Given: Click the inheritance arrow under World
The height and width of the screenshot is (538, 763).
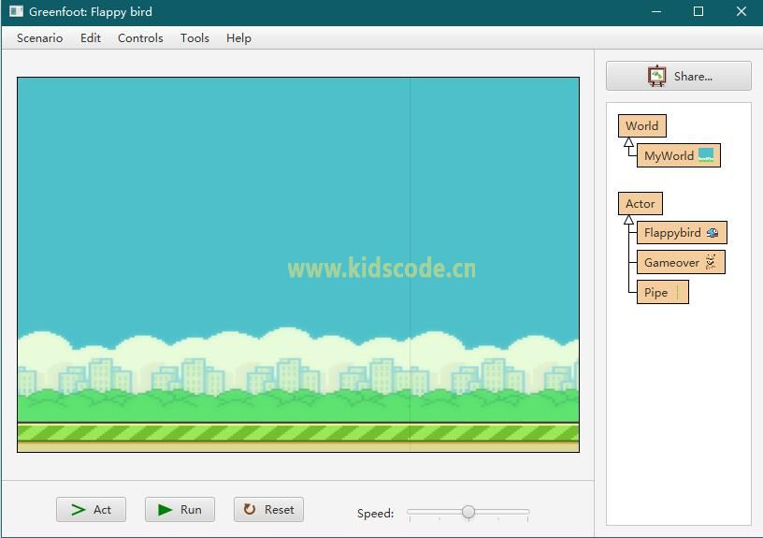Looking at the screenshot, I should tap(628, 142).
